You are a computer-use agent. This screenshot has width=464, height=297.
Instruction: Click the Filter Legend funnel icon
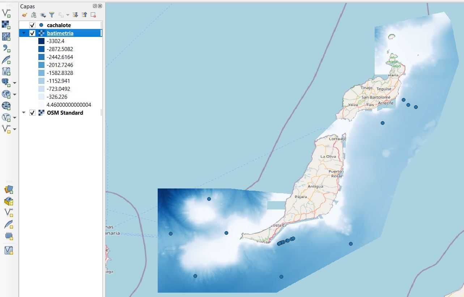pyautogui.click(x=52, y=15)
